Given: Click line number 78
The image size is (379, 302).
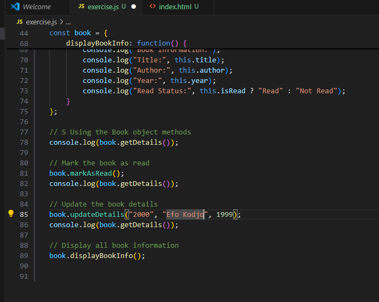Looking at the screenshot, I should coord(24,143).
